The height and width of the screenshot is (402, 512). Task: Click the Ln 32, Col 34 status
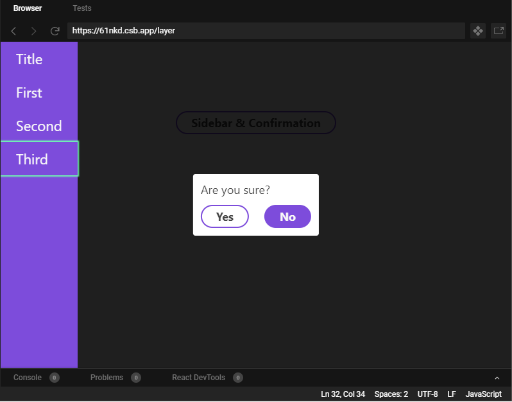click(343, 394)
